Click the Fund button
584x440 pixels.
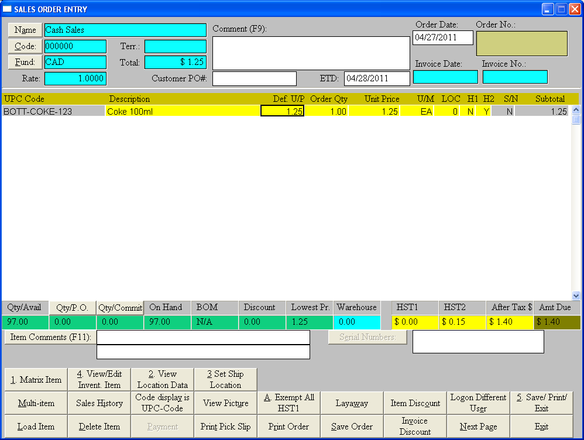[x=25, y=62]
